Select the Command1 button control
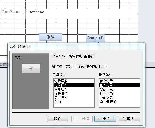Viewport: 155px width, 128px height. click(x=95, y=38)
